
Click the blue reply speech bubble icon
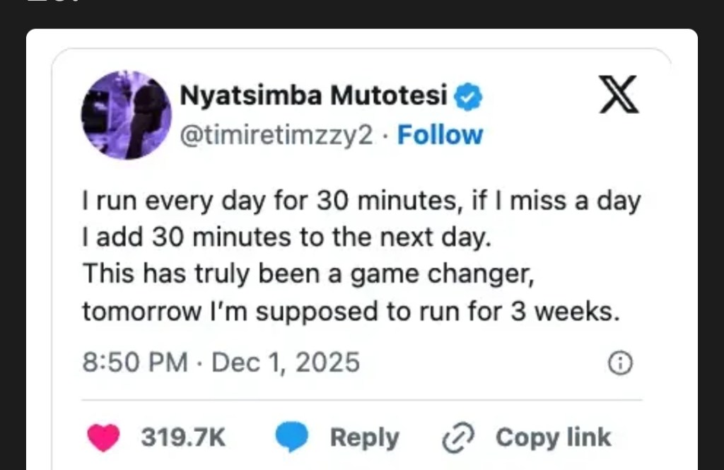click(291, 438)
